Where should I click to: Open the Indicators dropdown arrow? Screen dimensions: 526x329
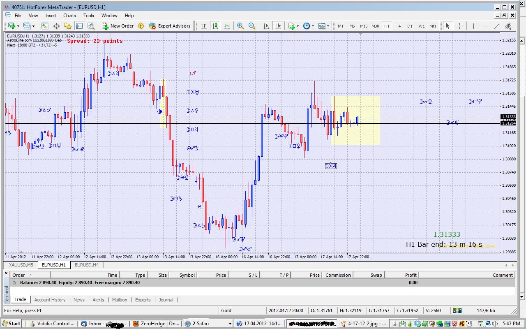pos(298,26)
